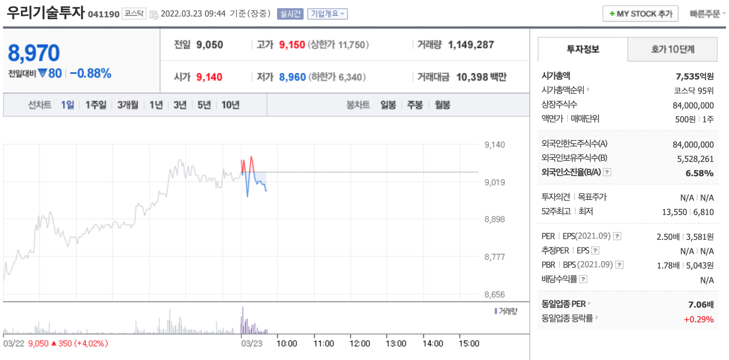
Task: Click the 동일업종 PER value 7.06배
Action: tap(701, 305)
